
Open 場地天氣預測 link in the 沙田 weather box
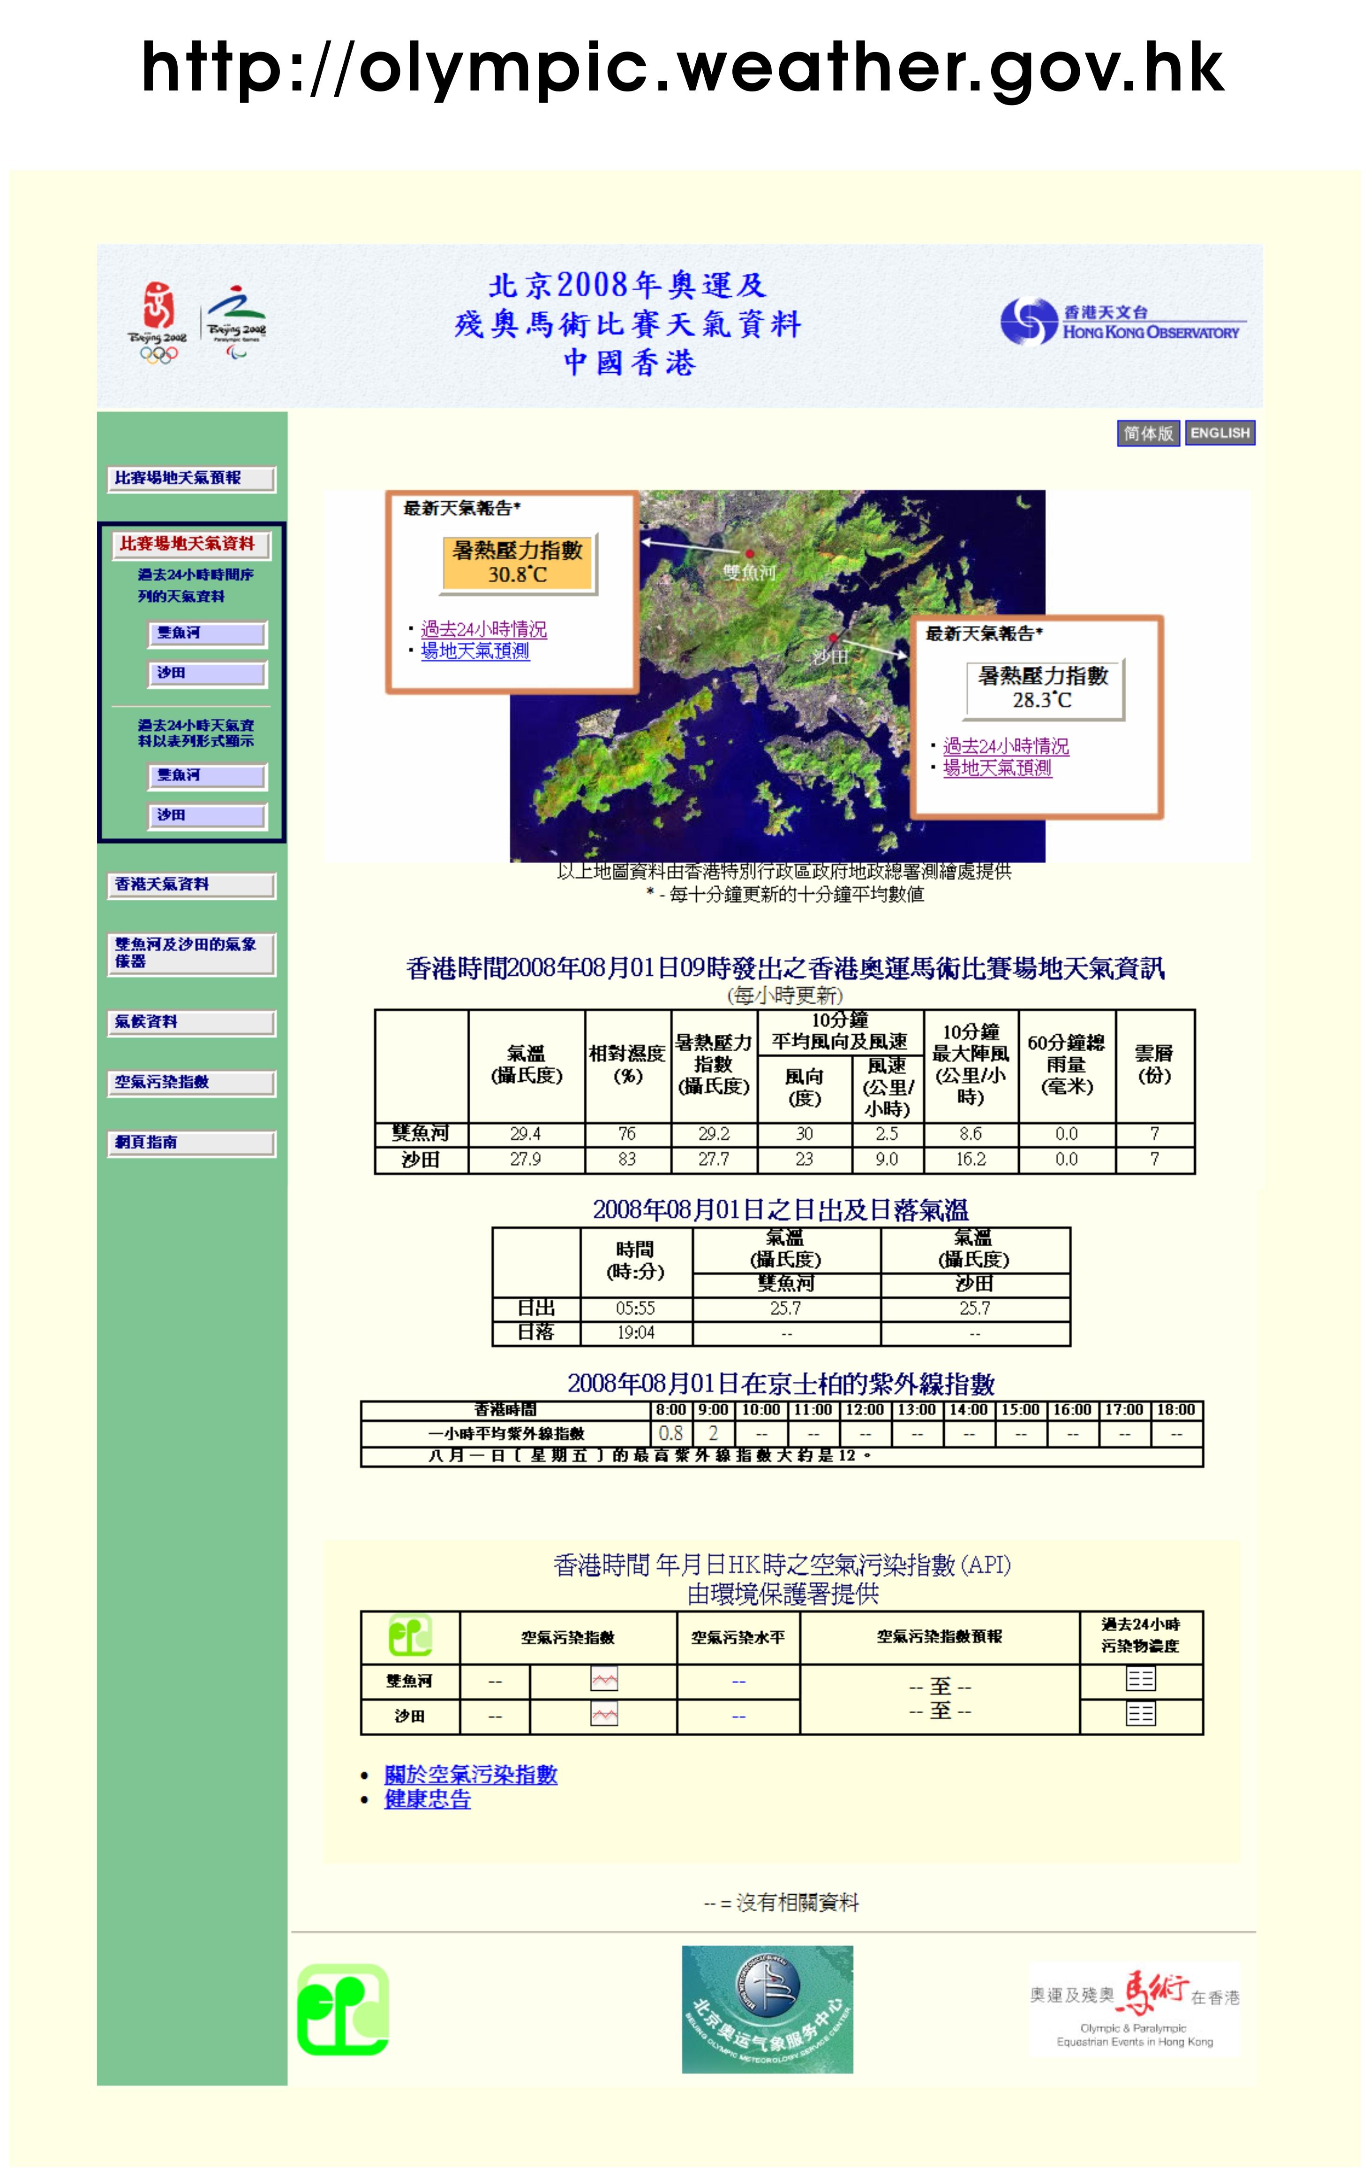pyautogui.click(x=998, y=767)
